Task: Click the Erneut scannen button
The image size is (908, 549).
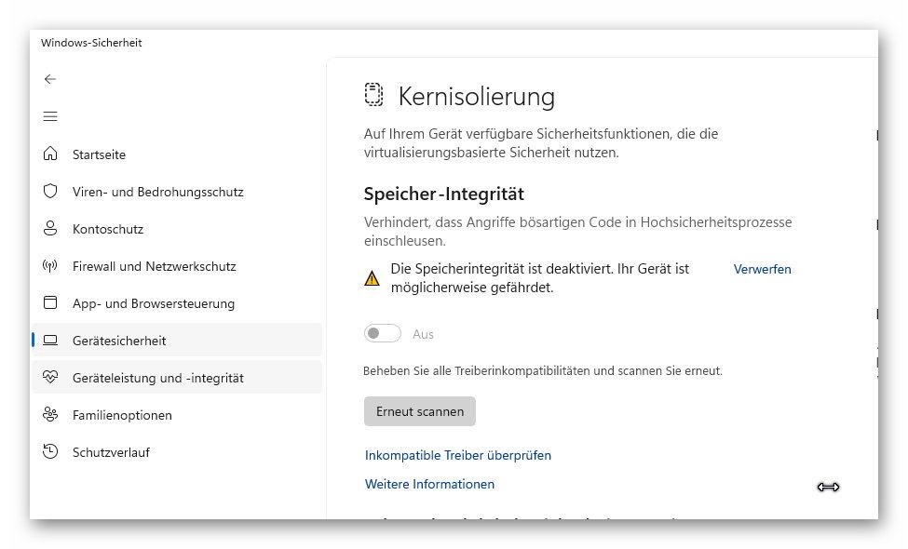Action: [x=420, y=411]
